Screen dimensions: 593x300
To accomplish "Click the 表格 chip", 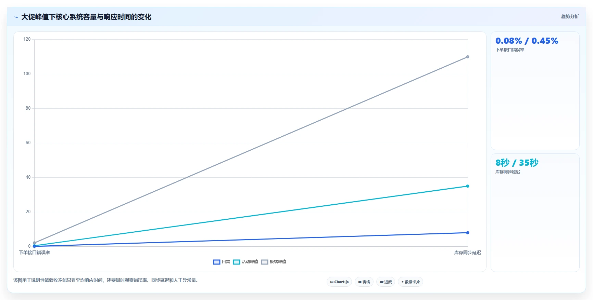I will pyautogui.click(x=364, y=282).
